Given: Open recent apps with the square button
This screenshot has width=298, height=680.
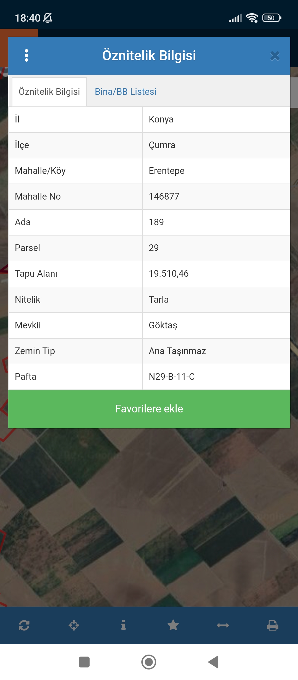Looking at the screenshot, I should click(84, 662).
